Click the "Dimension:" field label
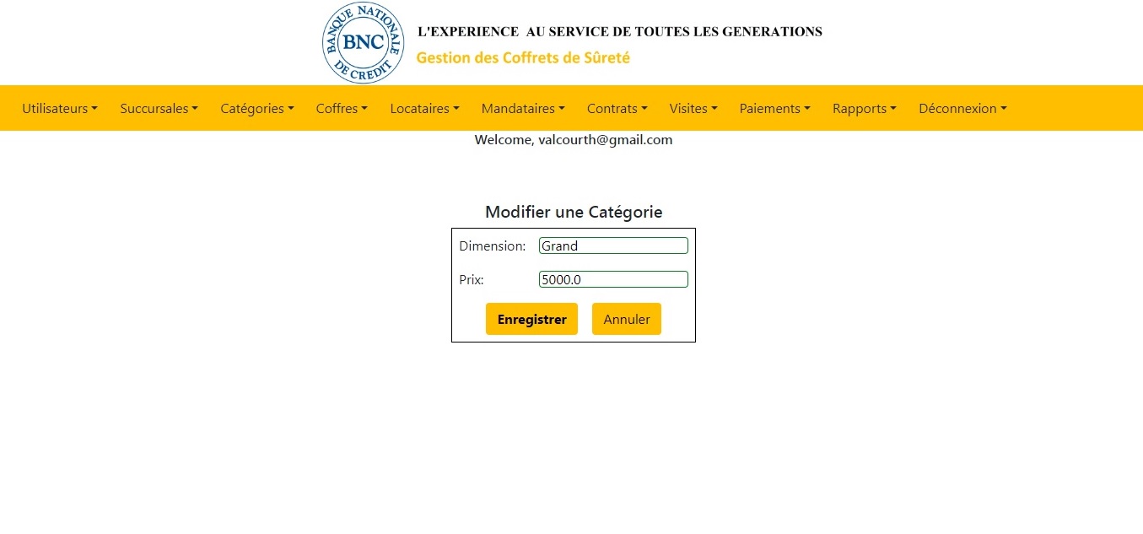Screen dimensions: 1143x534 (492, 246)
